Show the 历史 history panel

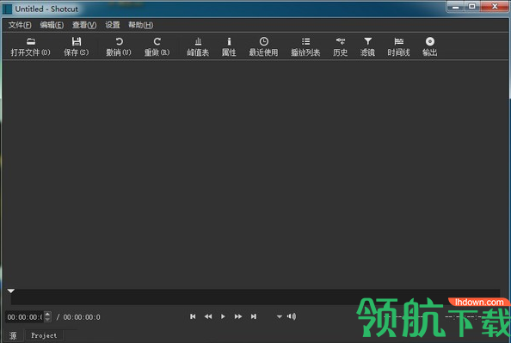(340, 47)
